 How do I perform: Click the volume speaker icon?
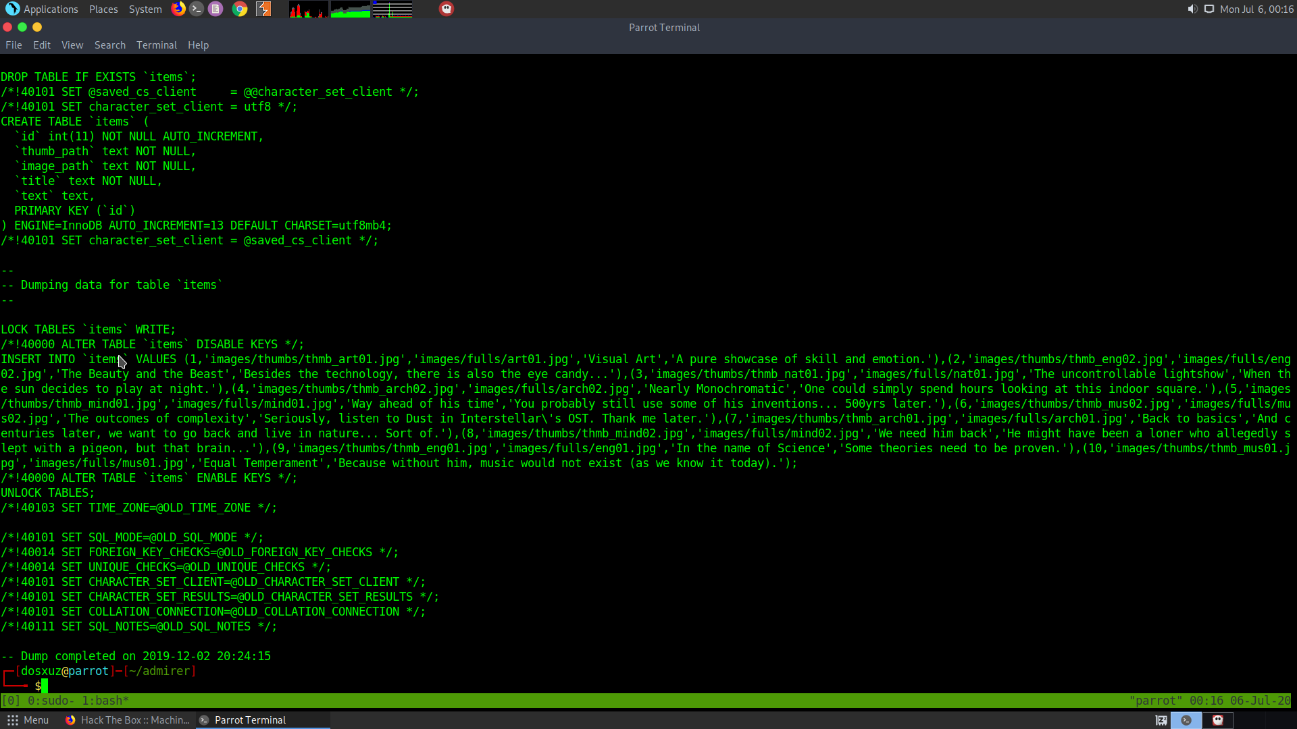tap(1192, 9)
